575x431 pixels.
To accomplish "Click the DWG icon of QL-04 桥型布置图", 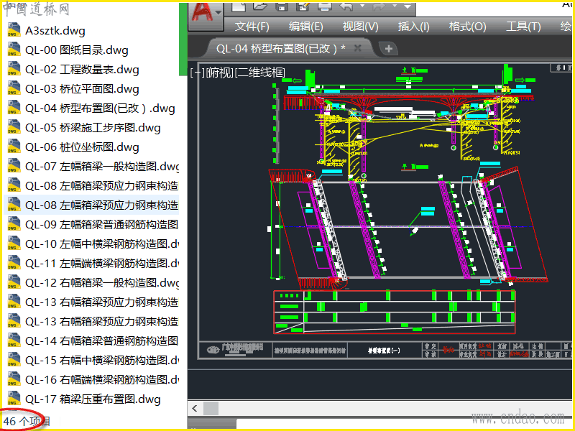I will tap(14, 108).
